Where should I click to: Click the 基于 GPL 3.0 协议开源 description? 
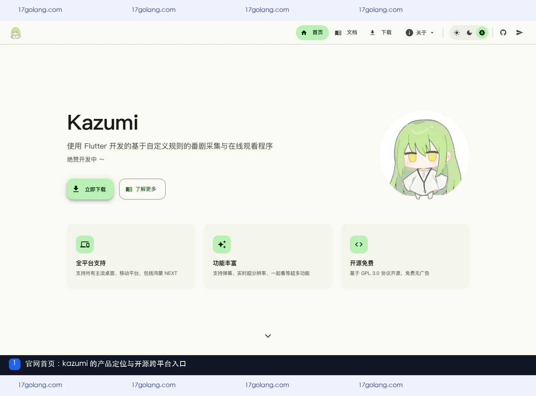click(390, 273)
